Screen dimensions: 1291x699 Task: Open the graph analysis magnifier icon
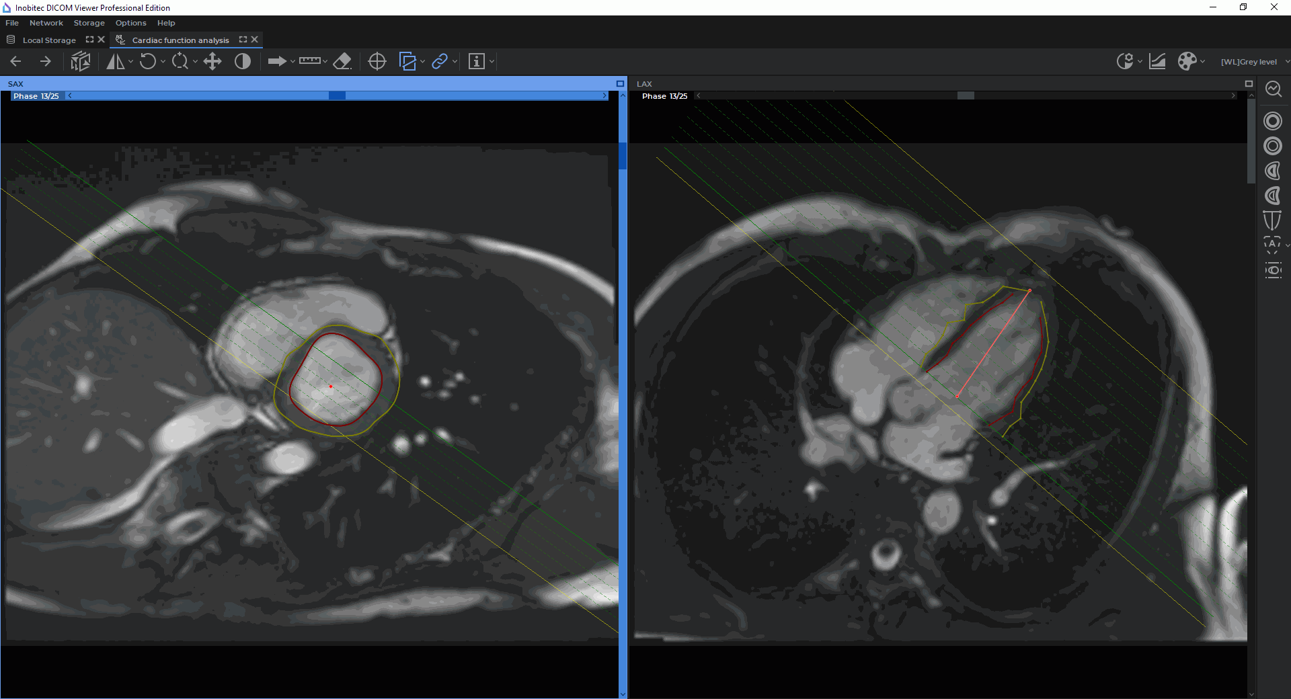[1273, 89]
